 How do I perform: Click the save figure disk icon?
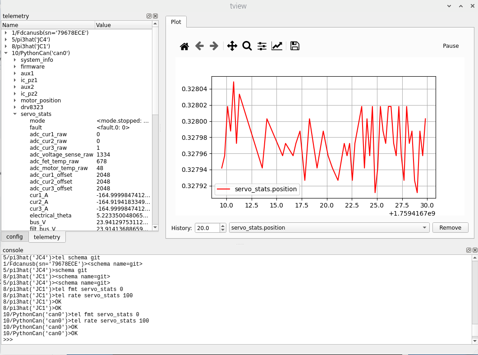[294, 46]
